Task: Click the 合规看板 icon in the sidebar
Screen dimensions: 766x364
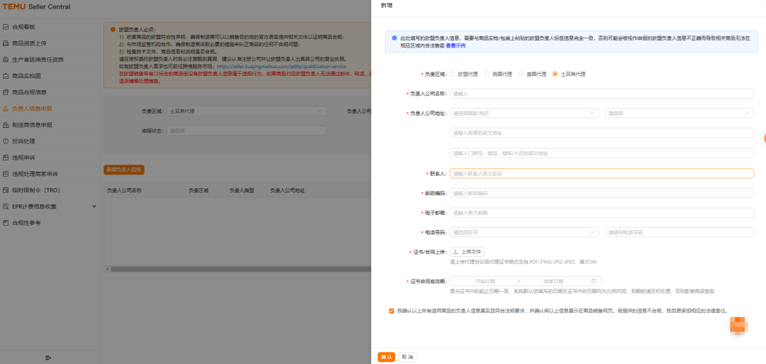Action: coord(6,27)
